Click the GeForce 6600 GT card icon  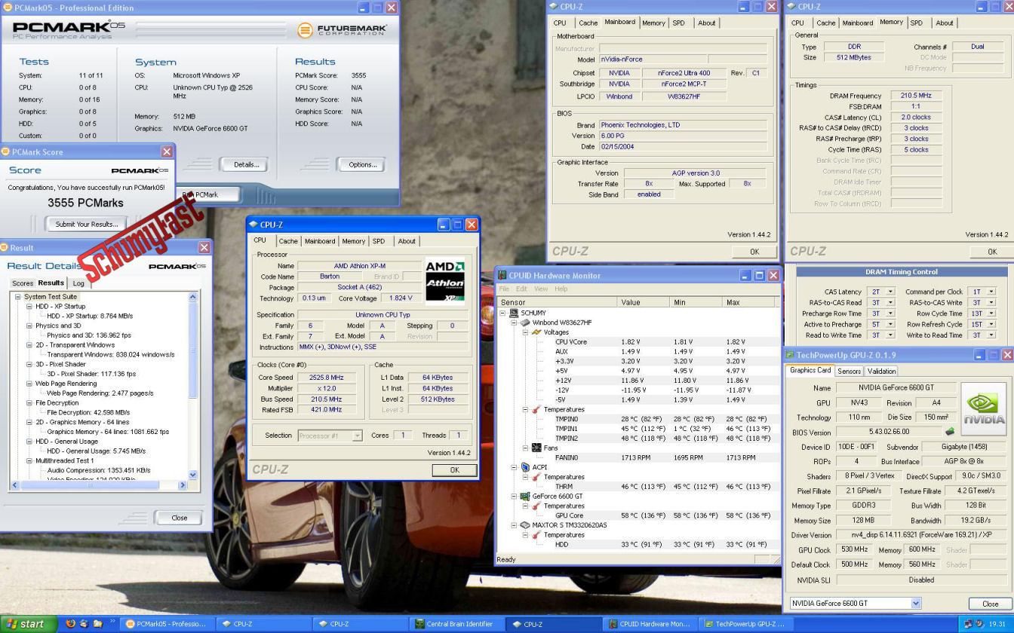525,497
